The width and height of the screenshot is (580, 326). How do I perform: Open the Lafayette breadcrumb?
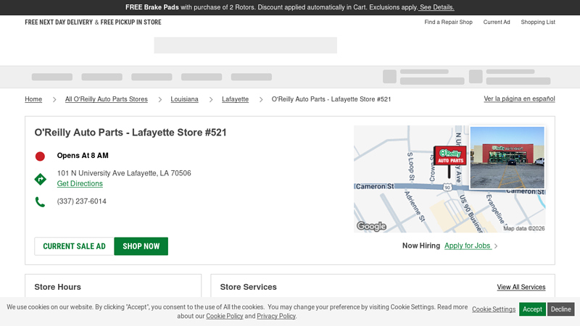pos(235,99)
